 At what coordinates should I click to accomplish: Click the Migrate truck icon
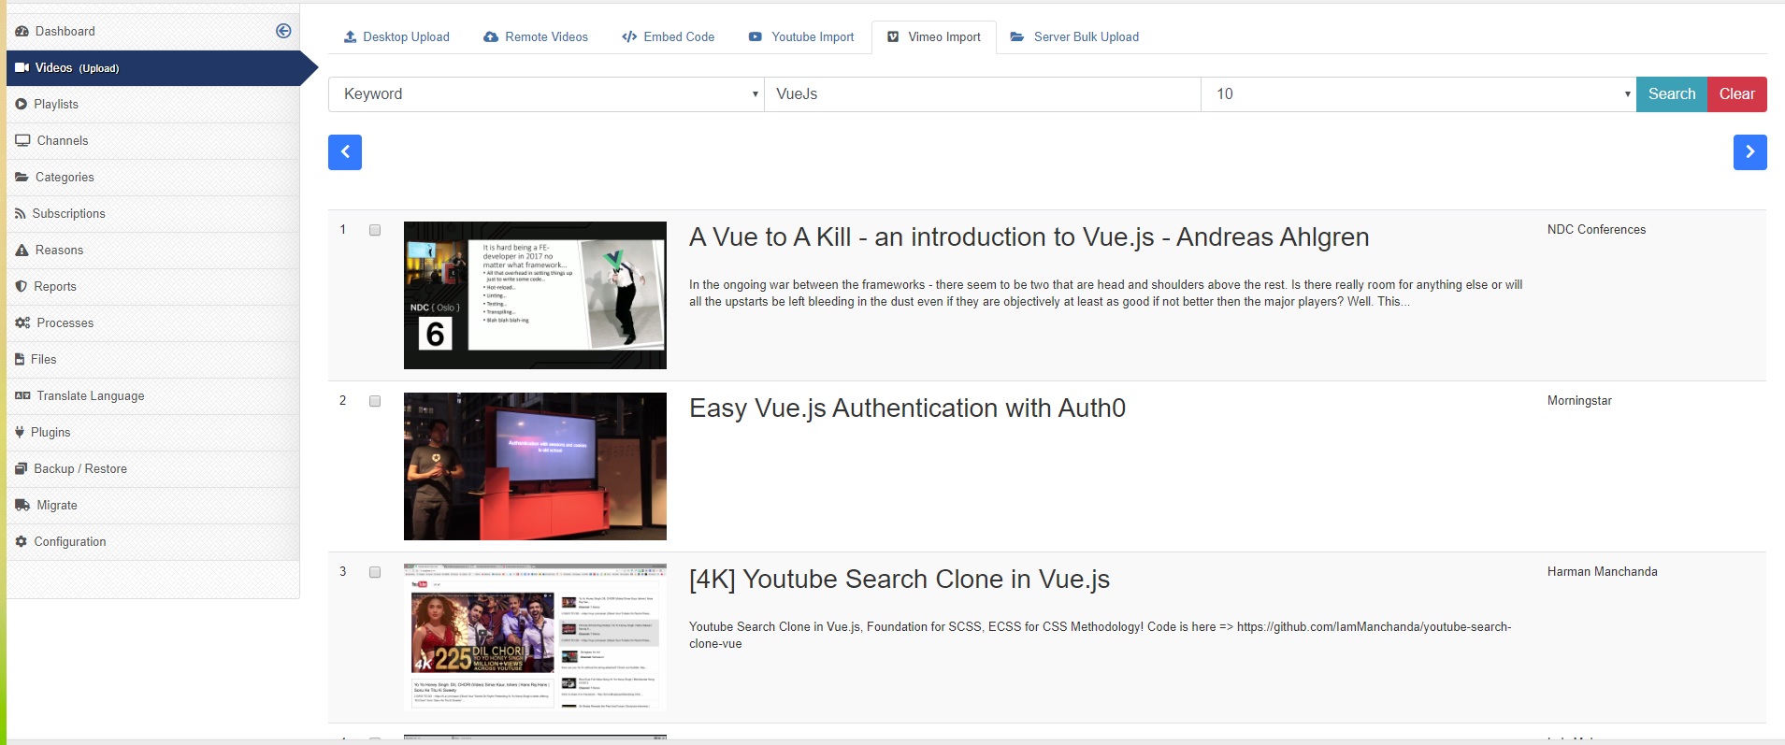pyautogui.click(x=22, y=505)
